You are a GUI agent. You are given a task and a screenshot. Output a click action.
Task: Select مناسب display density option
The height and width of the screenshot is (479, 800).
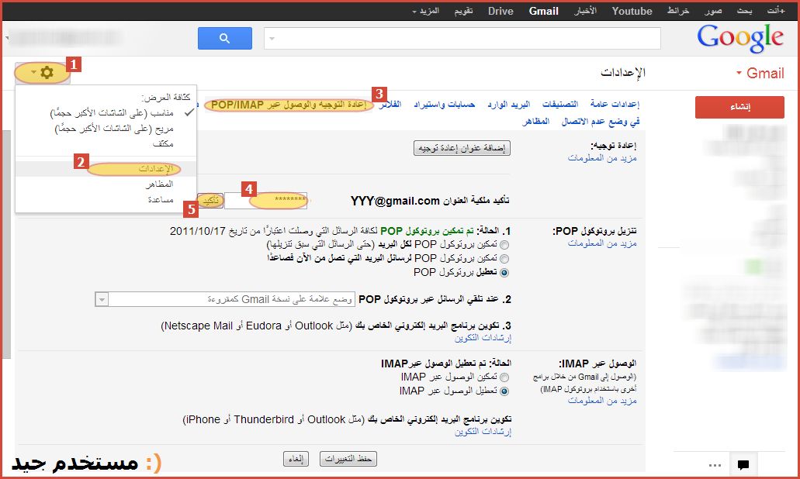(112, 112)
